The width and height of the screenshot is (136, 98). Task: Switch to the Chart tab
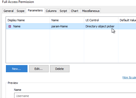[75, 11]
